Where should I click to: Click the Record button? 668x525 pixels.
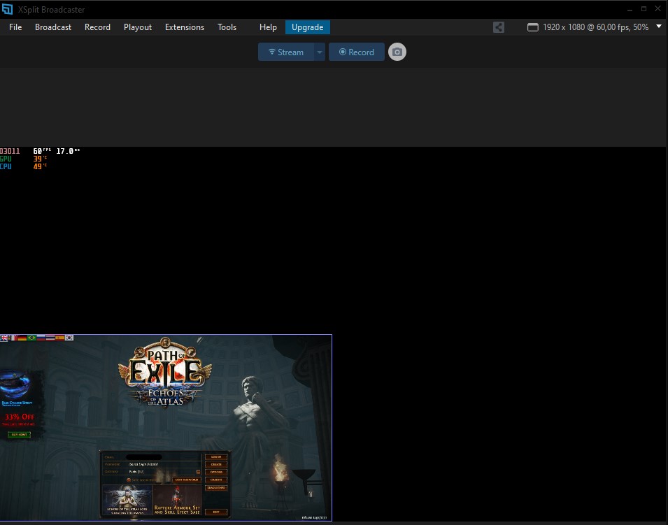click(x=356, y=52)
